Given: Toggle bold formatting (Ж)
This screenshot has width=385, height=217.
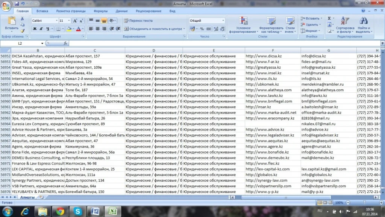Looking at the screenshot, I should (x=35, y=29).
